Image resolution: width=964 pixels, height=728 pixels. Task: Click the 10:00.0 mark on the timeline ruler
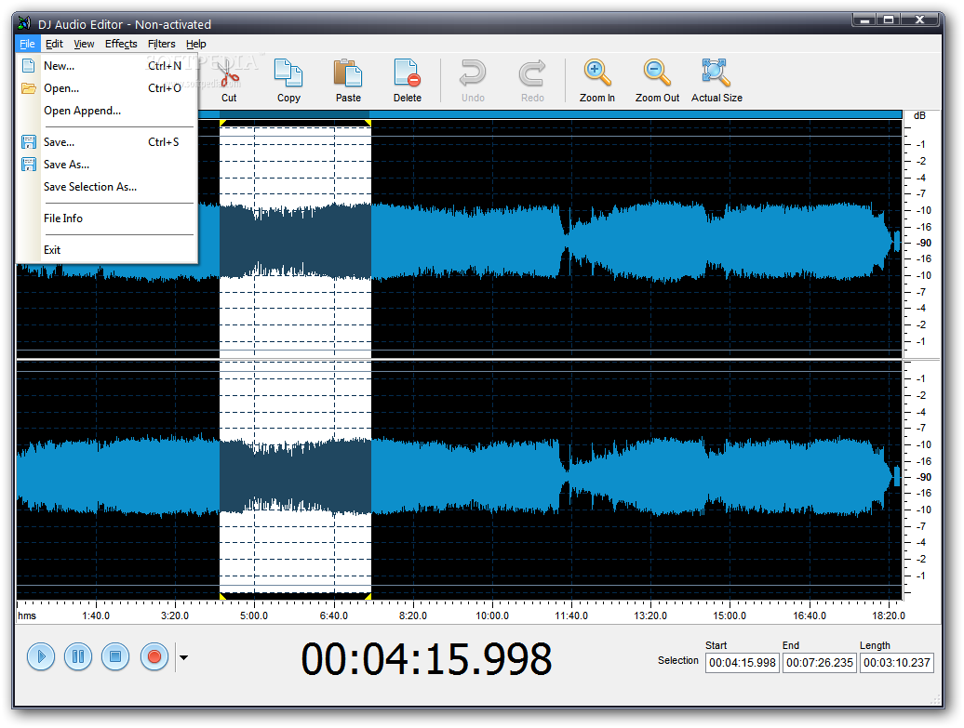[x=492, y=615]
